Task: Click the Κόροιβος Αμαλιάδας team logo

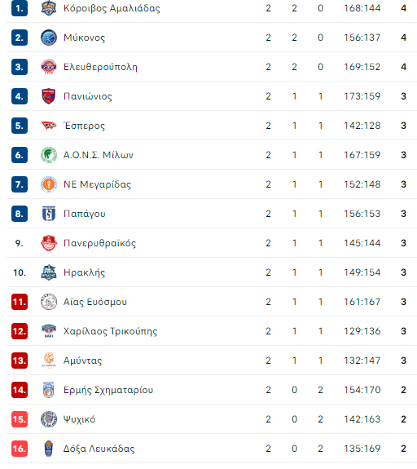Action: click(x=49, y=8)
